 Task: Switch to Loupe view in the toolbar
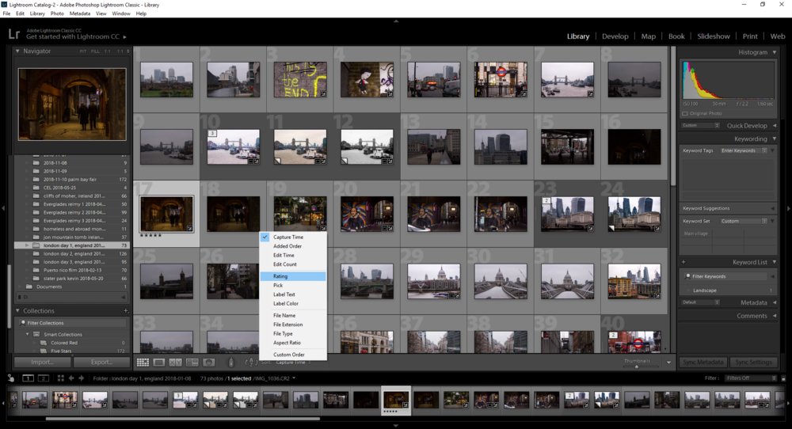tap(158, 363)
